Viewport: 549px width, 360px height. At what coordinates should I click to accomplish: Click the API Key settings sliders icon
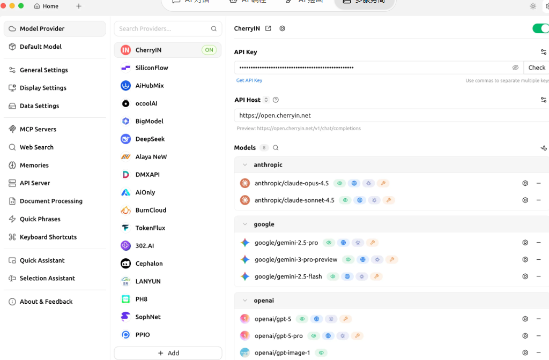(543, 52)
